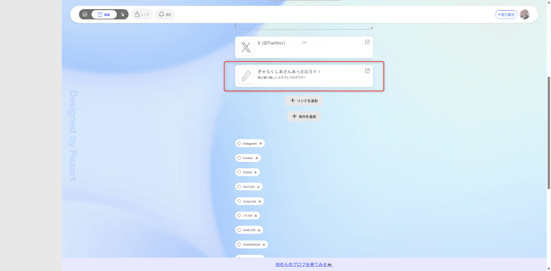The width and height of the screenshot is (551, 271).
Task: Select the TikTok radio option
Action: coord(239,172)
